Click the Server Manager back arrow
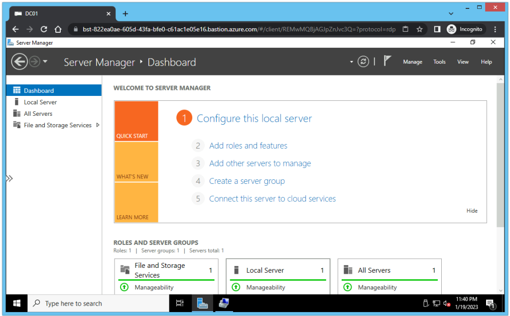 (x=19, y=62)
